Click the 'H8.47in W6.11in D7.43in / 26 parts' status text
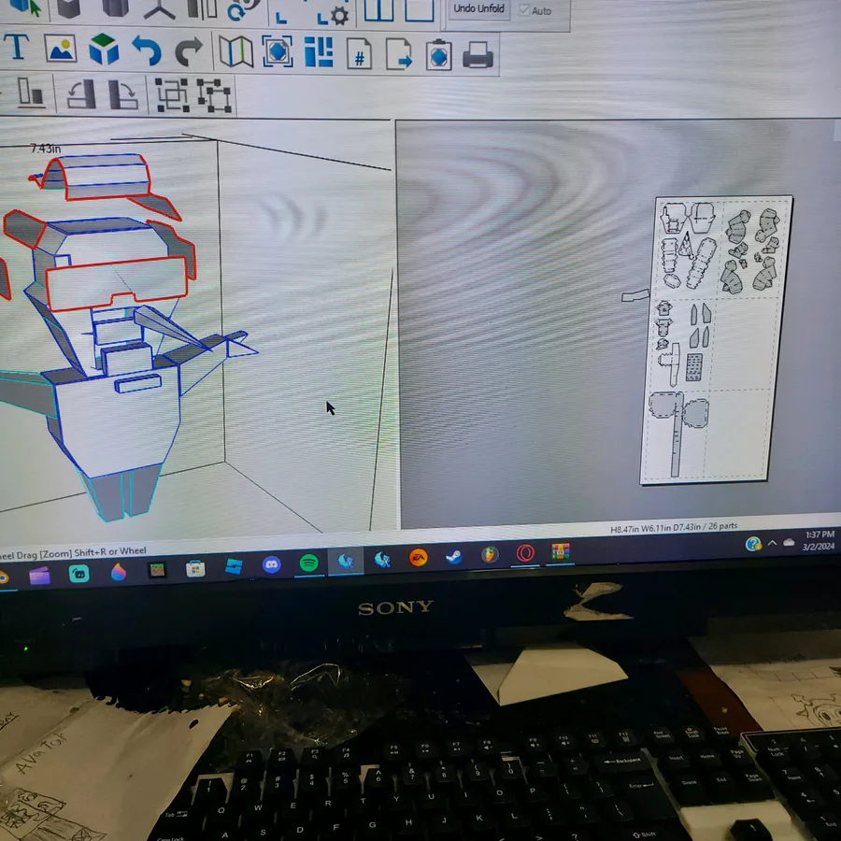 674,528
